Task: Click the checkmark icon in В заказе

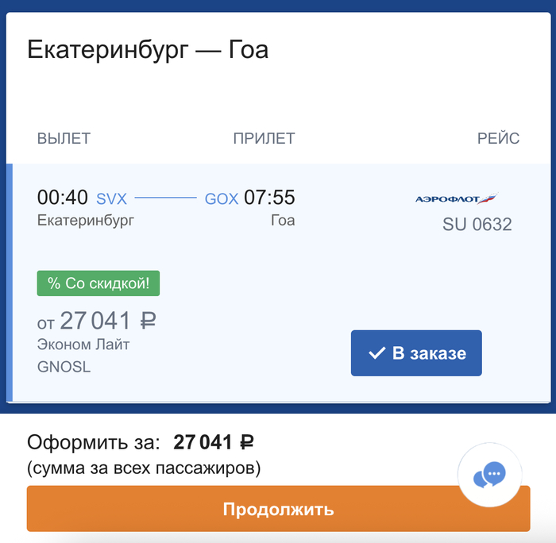Action: pyautogui.click(x=378, y=353)
